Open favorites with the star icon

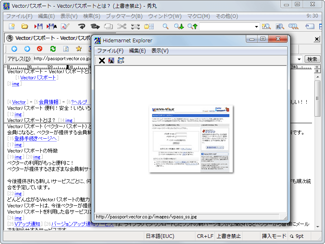click(79, 49)
